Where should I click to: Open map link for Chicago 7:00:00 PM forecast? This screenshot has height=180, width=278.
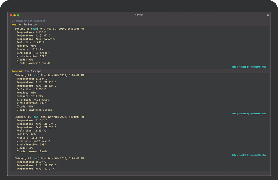click(36, 158)
